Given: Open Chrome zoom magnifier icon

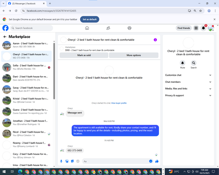Looking at the screenshot, I should pyautogui.click(x=195, y=11).
